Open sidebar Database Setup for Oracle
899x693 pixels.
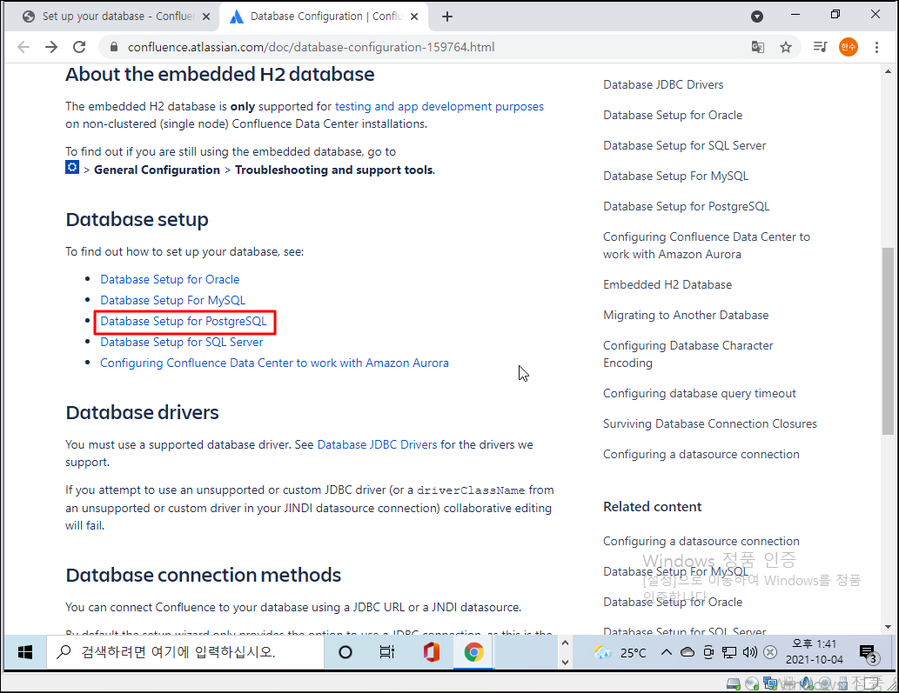tap(673, 115)
